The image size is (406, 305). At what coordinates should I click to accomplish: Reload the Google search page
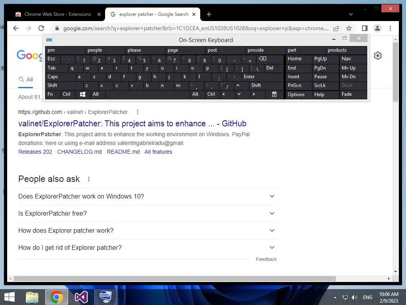pyautogui.click(x=41, y=28)
